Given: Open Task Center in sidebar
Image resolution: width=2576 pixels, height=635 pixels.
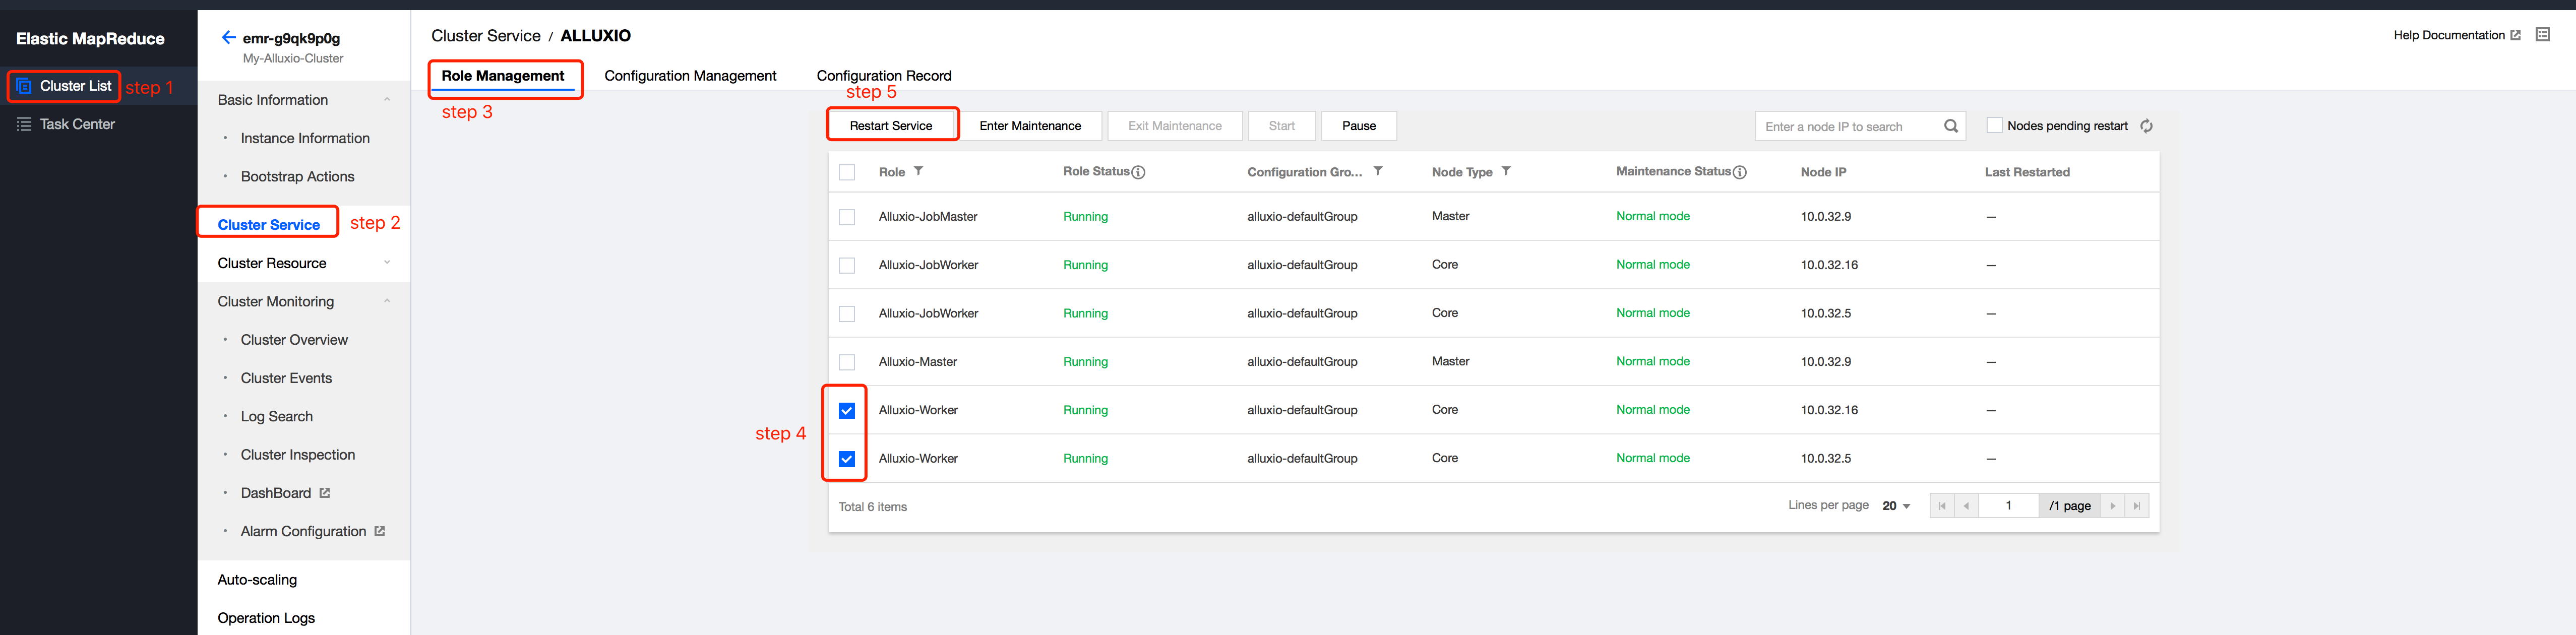Looking at the screenshot, I should pyautogui.click(x=77, y=124).
